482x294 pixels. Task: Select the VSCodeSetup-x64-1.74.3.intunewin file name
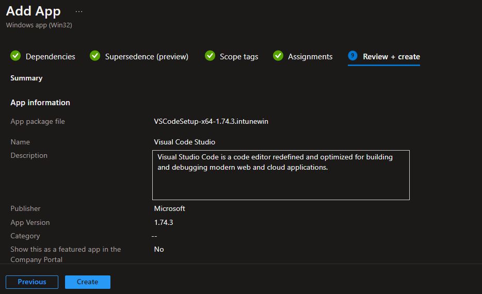point(211,121)
